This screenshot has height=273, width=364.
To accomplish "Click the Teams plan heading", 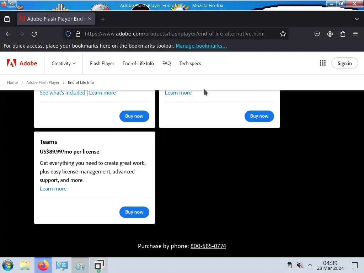I will [x=48, y=142].
